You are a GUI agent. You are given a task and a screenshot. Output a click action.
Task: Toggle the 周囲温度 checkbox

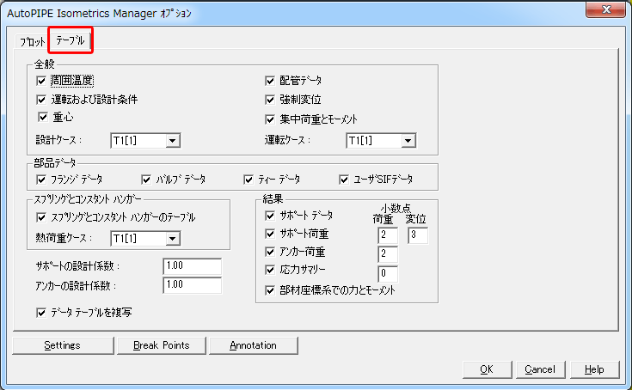point(41,81)
